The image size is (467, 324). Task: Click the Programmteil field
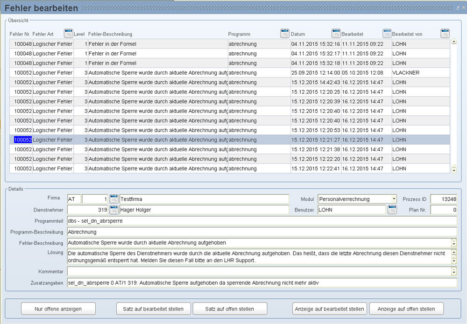262,221
